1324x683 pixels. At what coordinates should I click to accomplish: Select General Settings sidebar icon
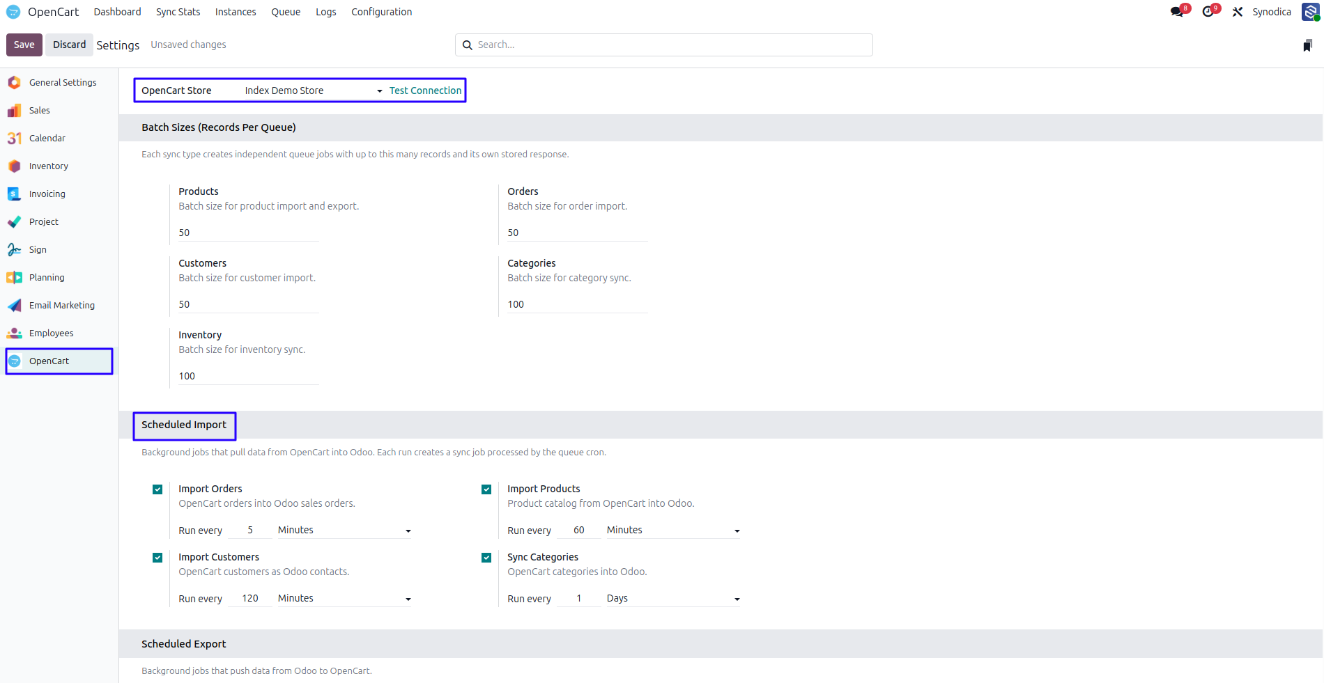coord(14,82)
